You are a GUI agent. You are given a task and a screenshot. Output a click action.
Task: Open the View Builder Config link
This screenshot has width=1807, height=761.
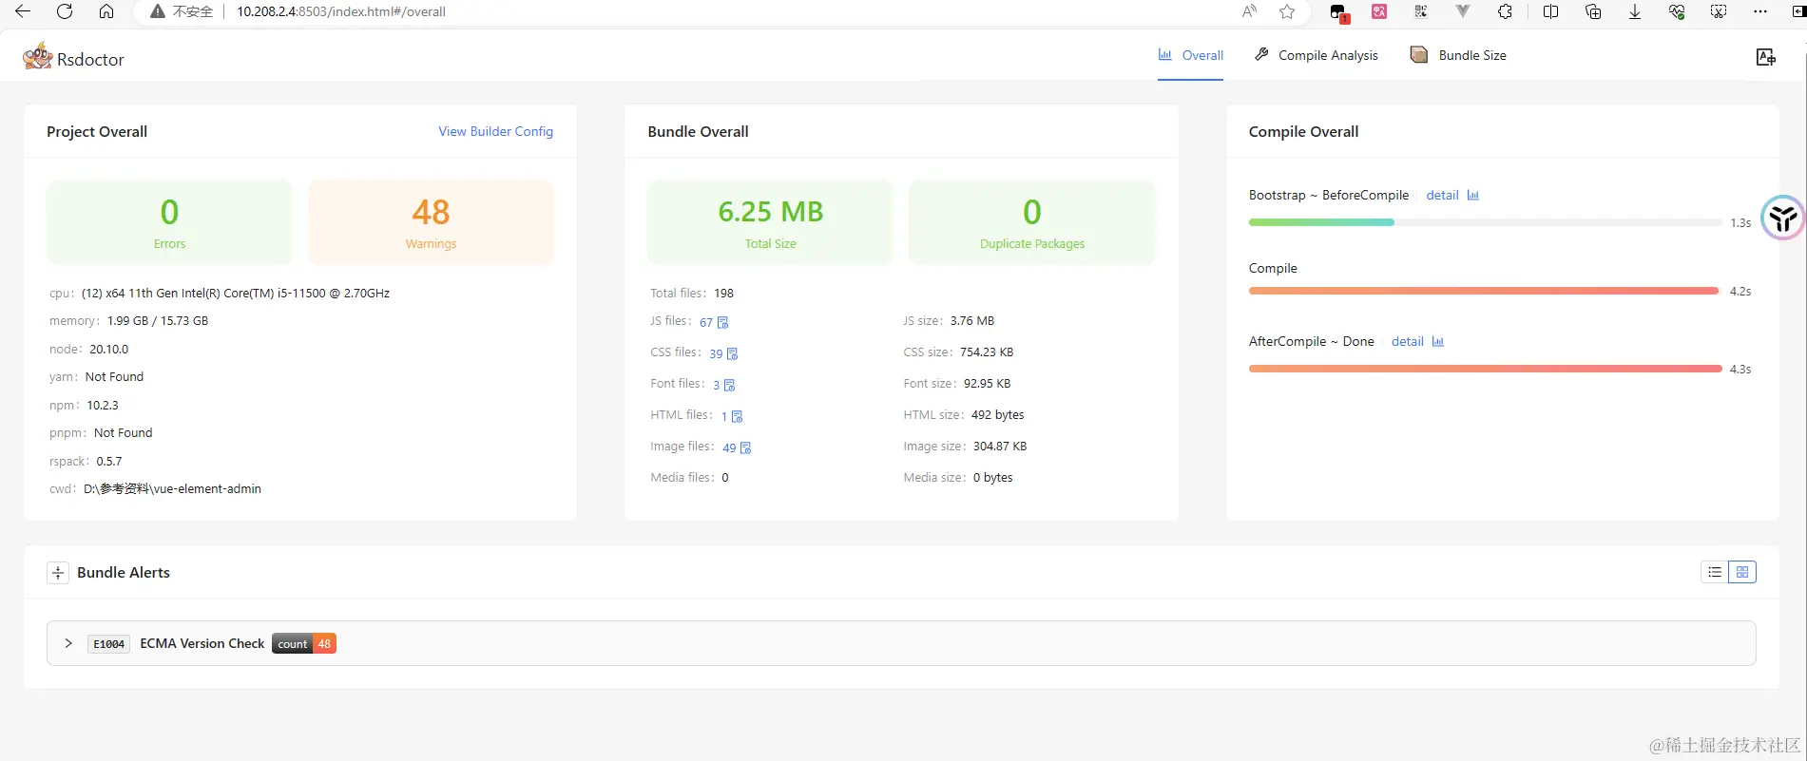[x=495, y=131]
